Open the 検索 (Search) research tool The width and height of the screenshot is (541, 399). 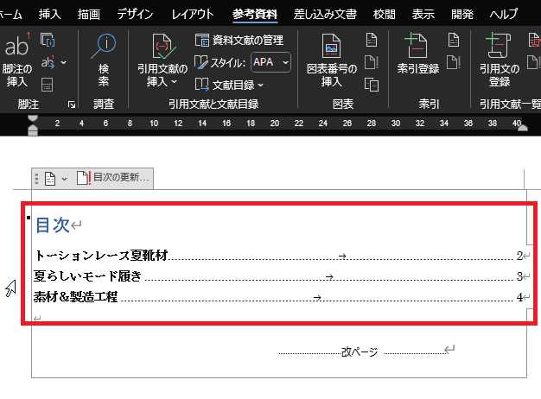104,60
